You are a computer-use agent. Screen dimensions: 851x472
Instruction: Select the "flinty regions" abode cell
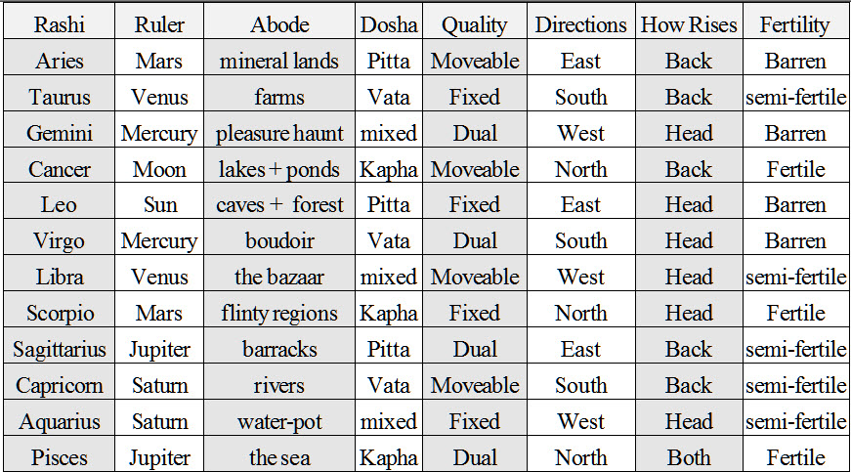[279, 314]
